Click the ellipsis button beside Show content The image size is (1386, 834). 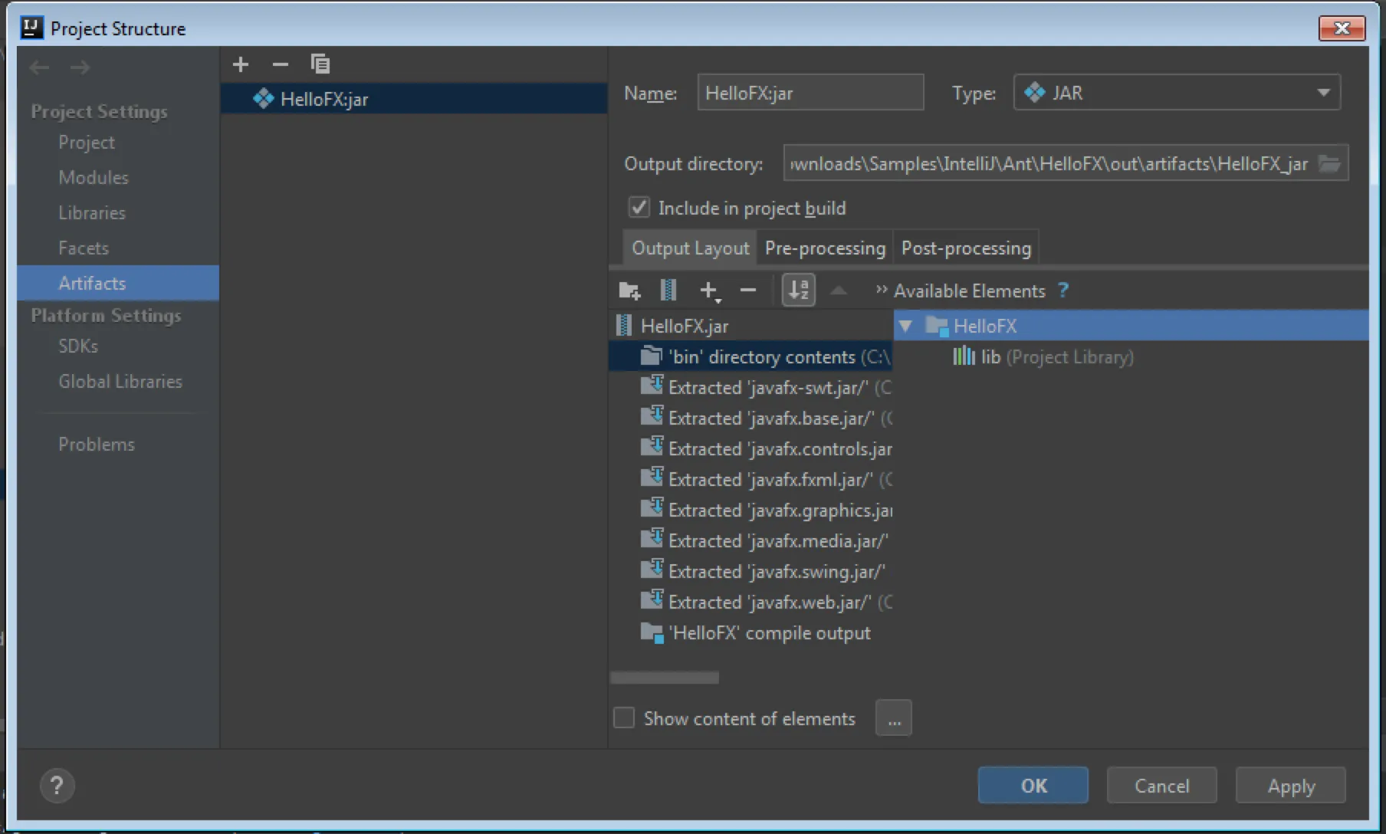(x=894, y=718)
